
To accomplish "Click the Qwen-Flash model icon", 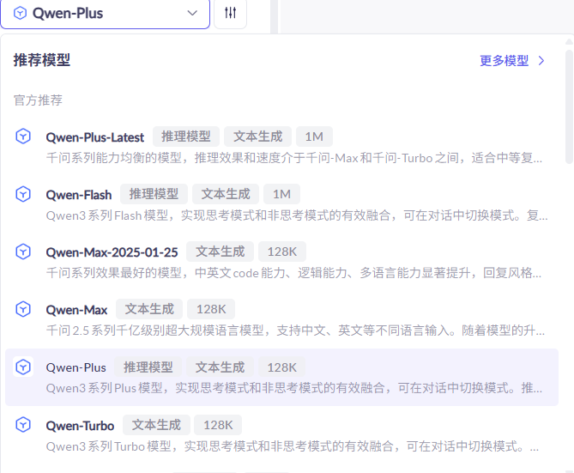I will [x=23, y=194].
